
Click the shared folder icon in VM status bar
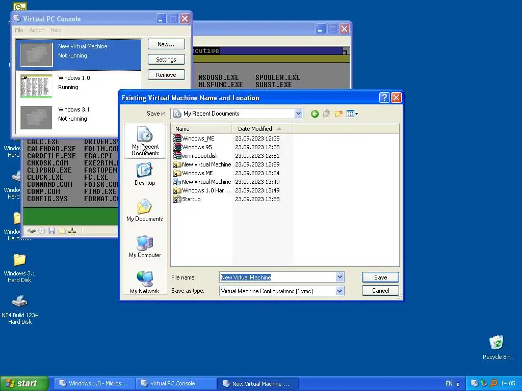tap(62, 231)
